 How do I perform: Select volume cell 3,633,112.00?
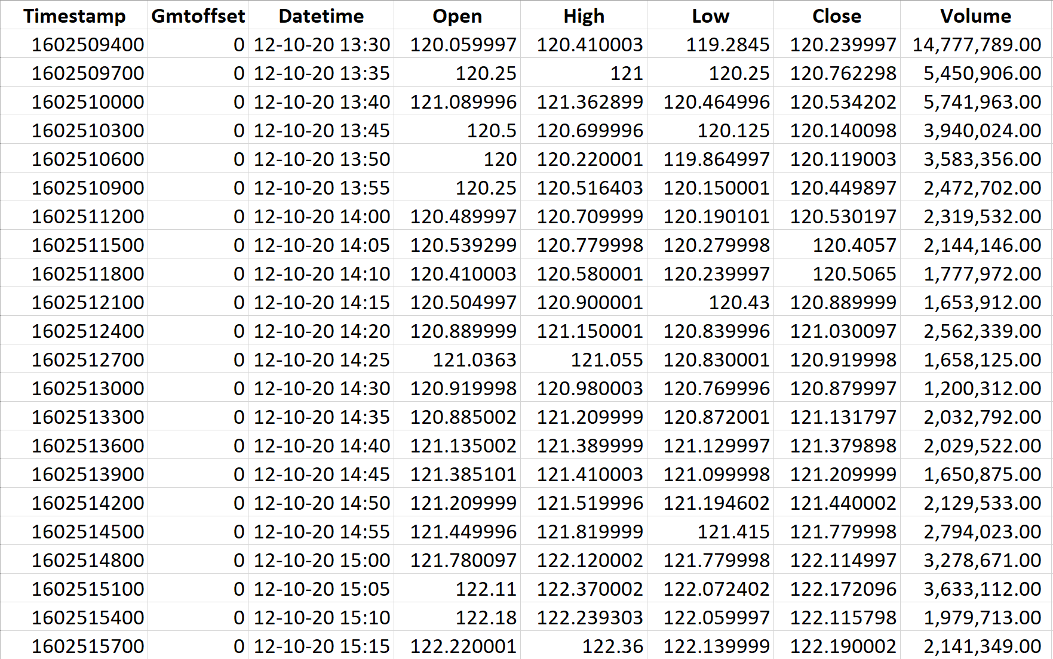tap(976, 589)
